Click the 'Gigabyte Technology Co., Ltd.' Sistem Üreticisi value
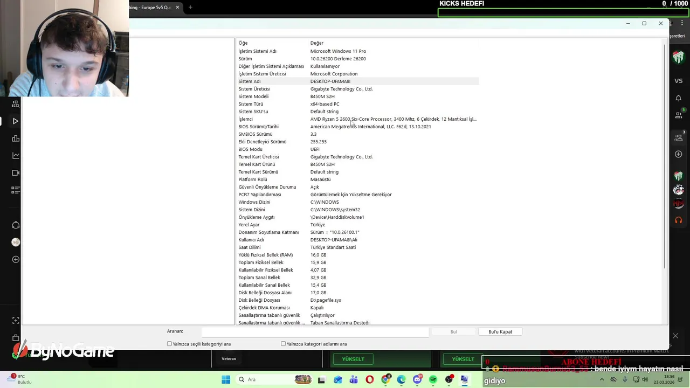 341,89
